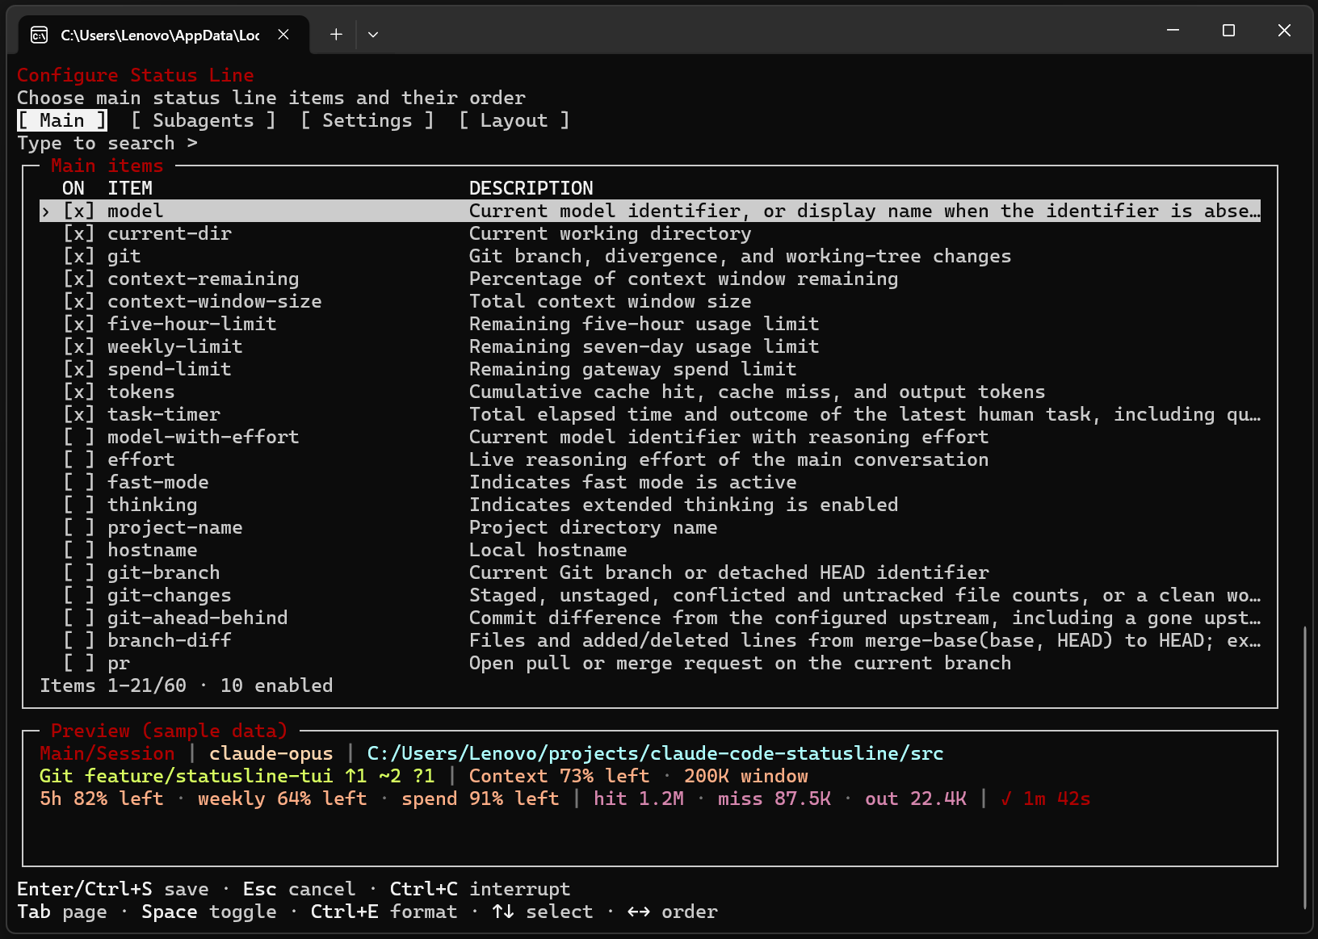Viewport: 1318px width, 939px height.
Task: Select the 'context-remaining' item name
Action: click(x=204, y=279)
